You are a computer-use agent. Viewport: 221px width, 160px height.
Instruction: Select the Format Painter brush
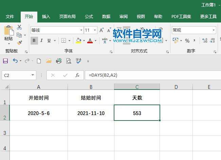(x=19, y=43)
